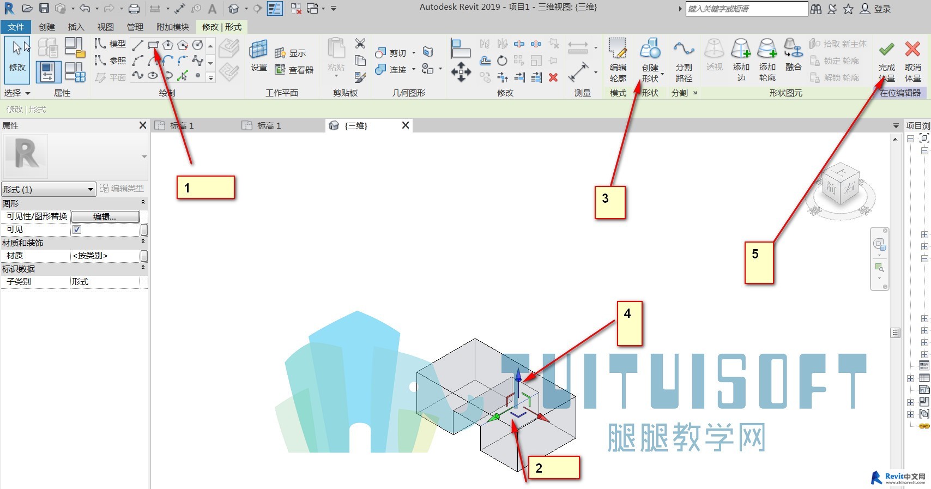Open the Insert (插入) ribbon tab
Screen dimensions: 931x489
pyautogui.click(x=76, y=27)
